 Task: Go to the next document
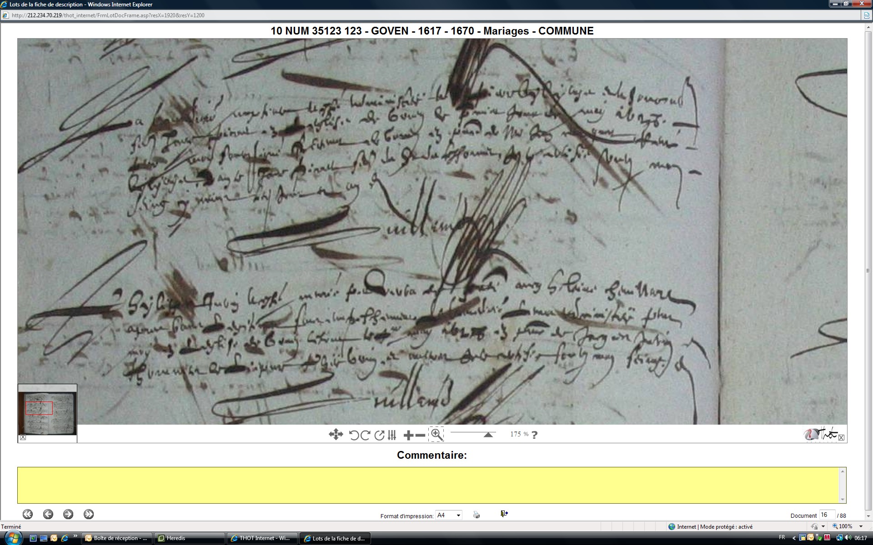[68, 514]
